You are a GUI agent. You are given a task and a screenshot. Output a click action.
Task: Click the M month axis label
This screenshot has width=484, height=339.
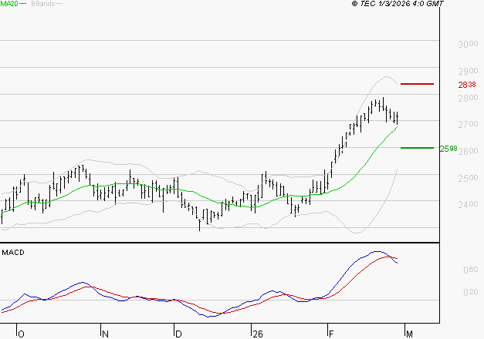coord(409,334)
